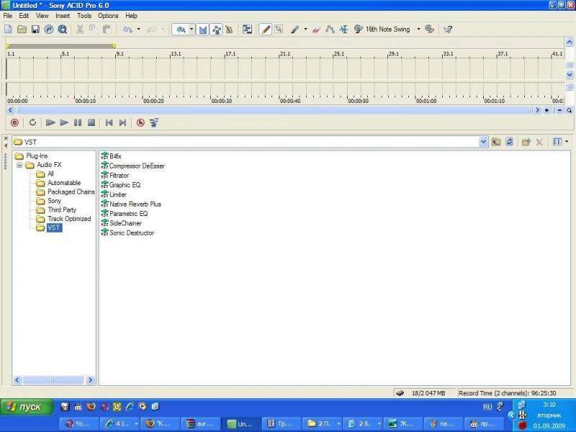Toggle Loop Playback in transport bar
576x432 pixels.
tap(32, 123)
